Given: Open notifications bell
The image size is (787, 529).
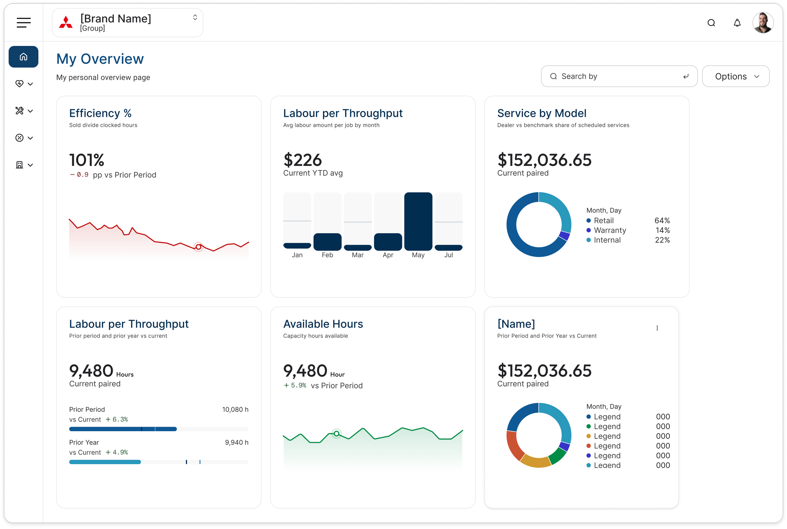Looking at the screenshot, I should pyautogui.click(x=737, y=23).
